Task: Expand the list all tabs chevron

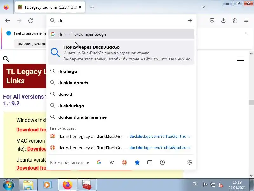Action: click(203, 7)
